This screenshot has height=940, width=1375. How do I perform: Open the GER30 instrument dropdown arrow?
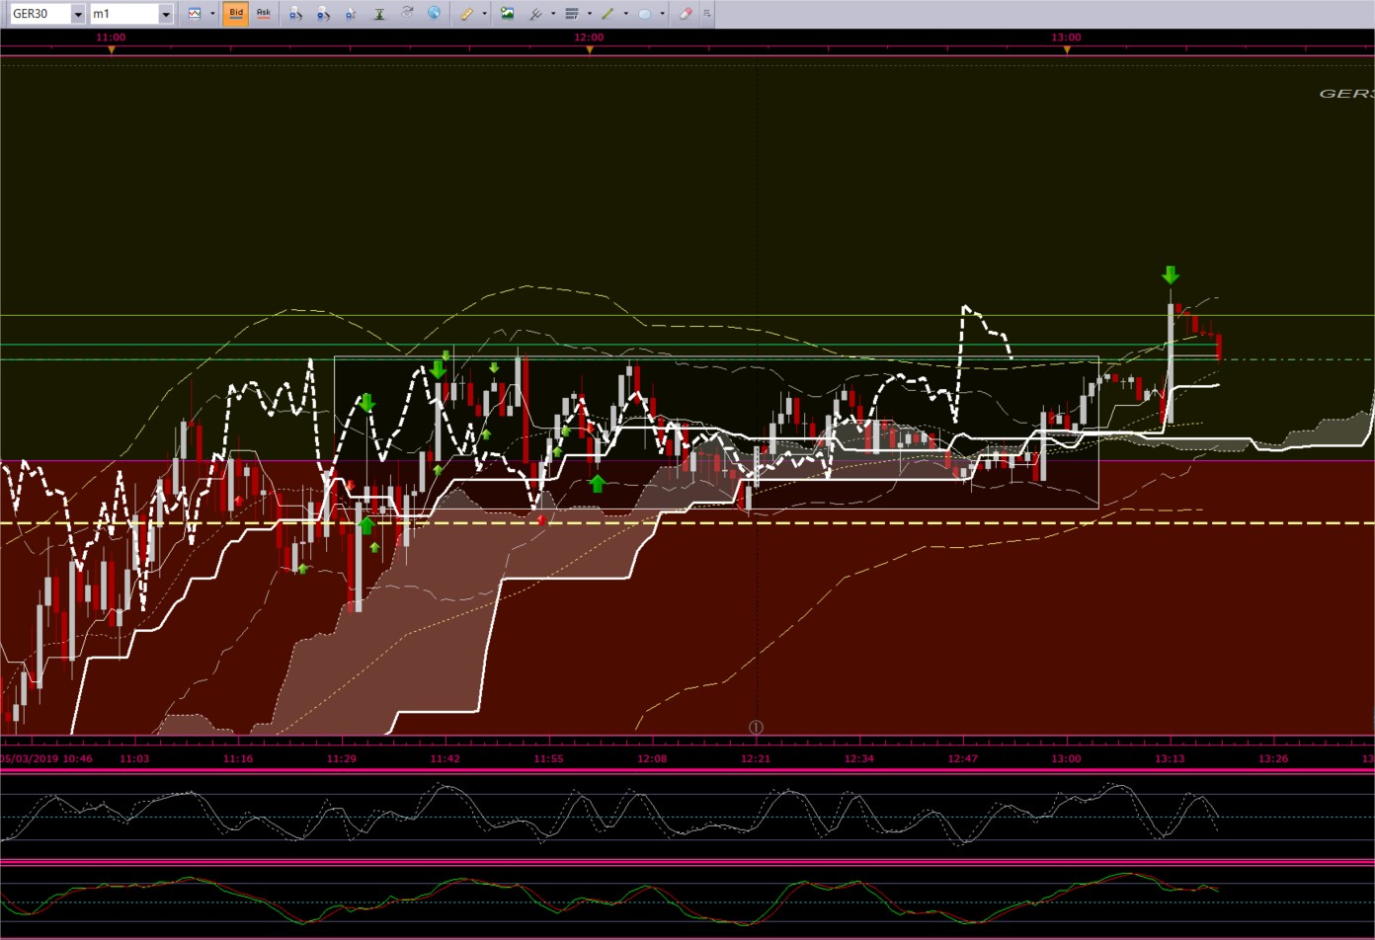point(77,14)
